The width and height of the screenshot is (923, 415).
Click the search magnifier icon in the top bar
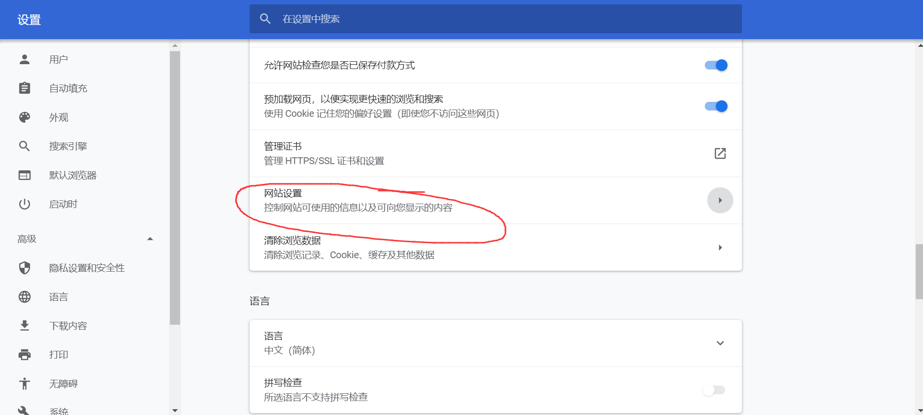265,19
